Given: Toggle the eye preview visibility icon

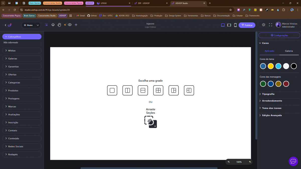Looking at the screenshot, I should click(70, 25).
